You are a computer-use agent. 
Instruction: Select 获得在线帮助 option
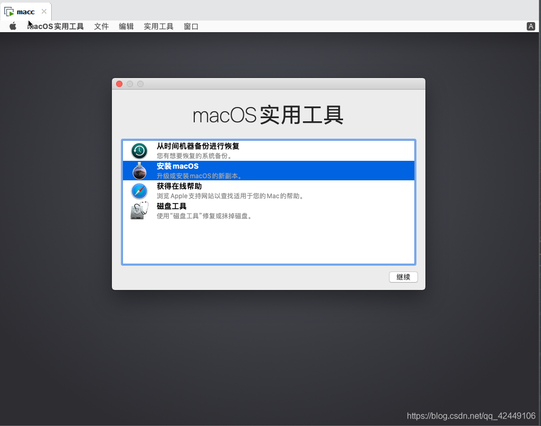tap(269, 191)
